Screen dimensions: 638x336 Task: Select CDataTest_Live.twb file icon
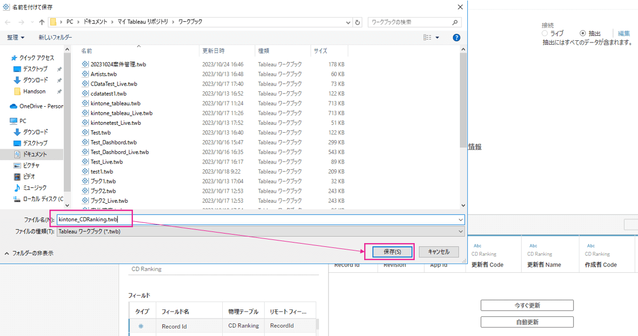pyautogui.click(x=86, y=84)
